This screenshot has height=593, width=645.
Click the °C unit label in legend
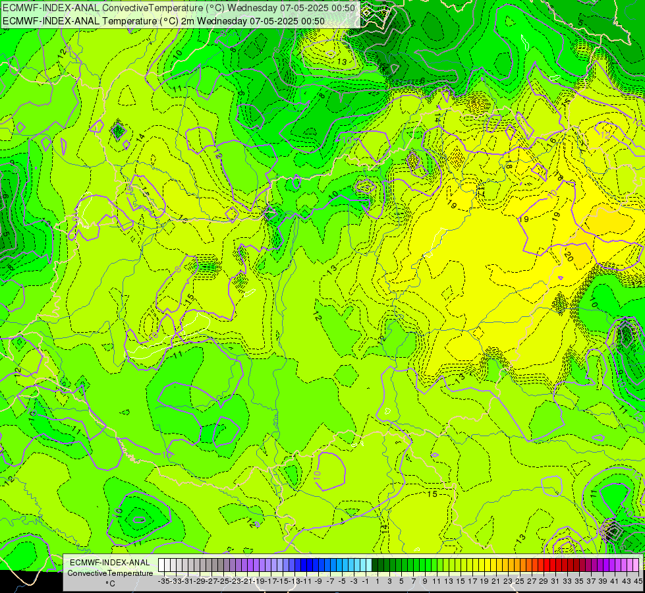110,584
